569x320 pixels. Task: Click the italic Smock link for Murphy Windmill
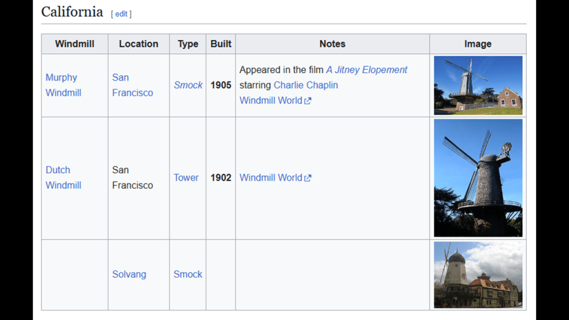pos(188,85)
